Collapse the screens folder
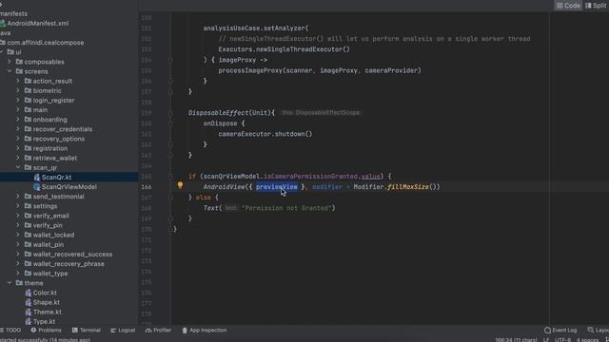 (10, 71)
